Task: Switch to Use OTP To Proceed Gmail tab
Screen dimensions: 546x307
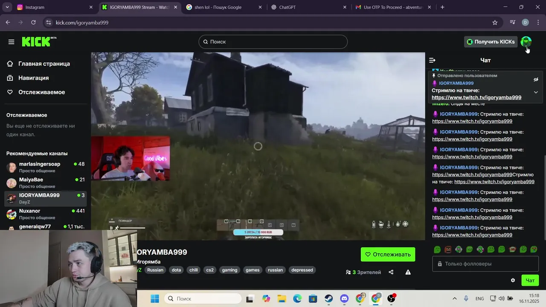Action: point(393,7)
